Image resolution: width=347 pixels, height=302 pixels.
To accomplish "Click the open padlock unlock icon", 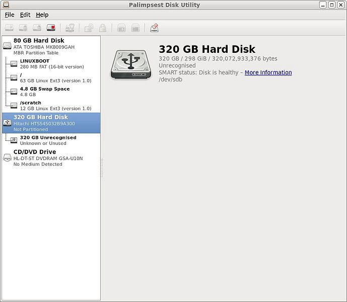I will tap(89, 28).
